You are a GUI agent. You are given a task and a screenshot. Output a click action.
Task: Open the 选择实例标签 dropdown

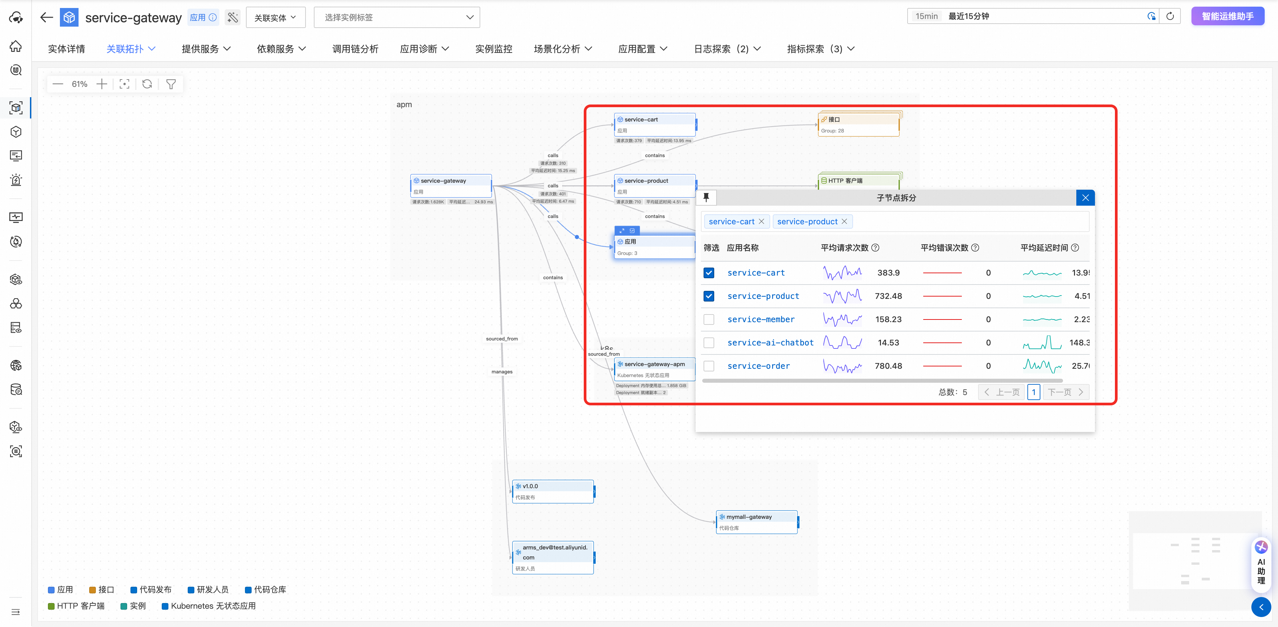396,17
